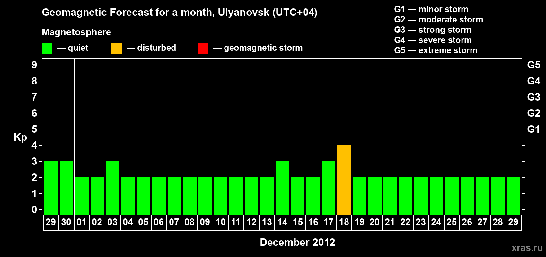Click the Magnetosphere heading
Viewport: 546px width, 257px height.
[76, 32]
